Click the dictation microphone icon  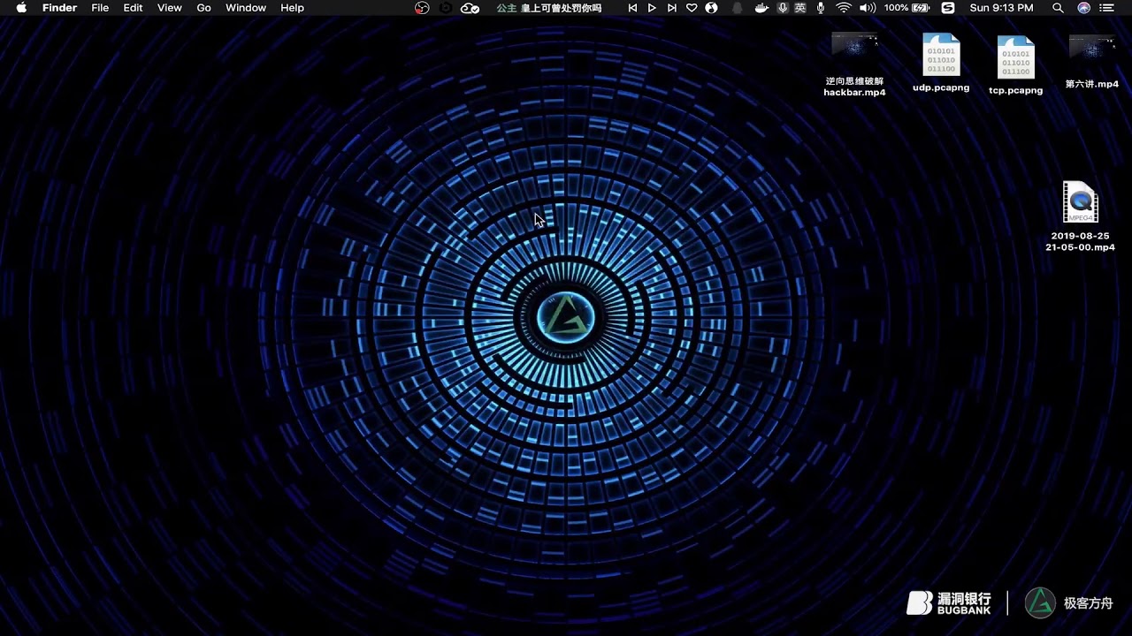[821, 8]
